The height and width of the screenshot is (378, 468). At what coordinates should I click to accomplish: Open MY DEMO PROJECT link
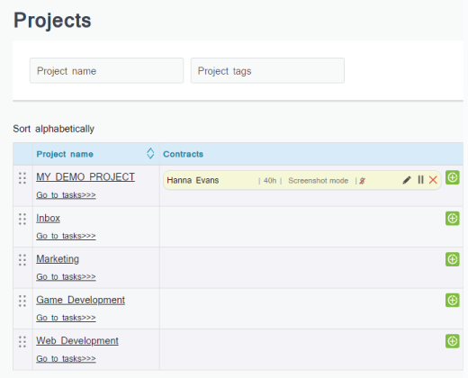(x=85, y=177)
